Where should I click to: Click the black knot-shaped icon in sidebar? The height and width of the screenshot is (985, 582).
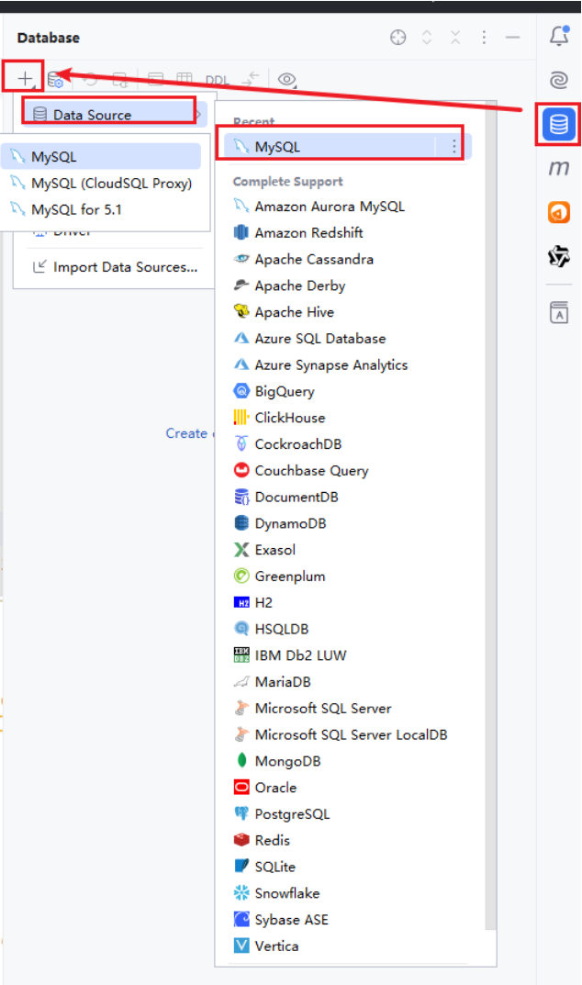[559, 256]
